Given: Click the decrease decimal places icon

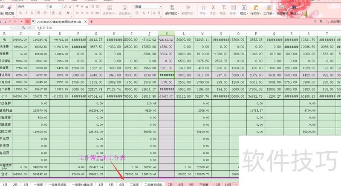Looking at the screenshot, I should pos(160,13).
